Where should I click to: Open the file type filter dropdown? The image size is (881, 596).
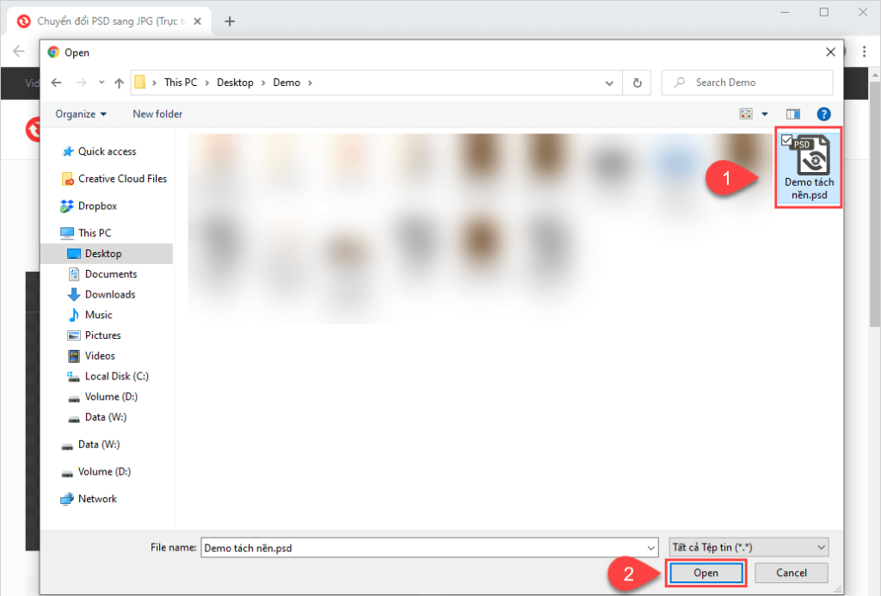pos(749,547)
